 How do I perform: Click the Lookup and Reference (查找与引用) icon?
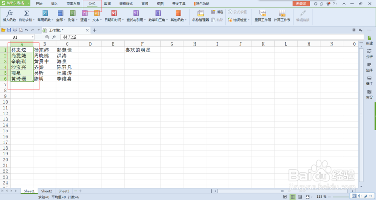tap(136, 13)
